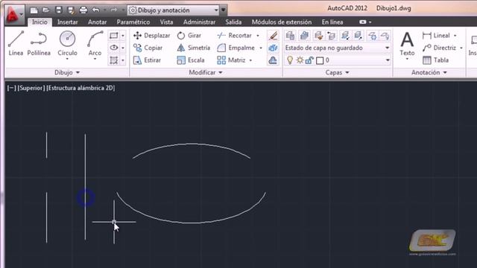The height and width of the screenshot is (268, 477).
Task: Click the Open file folder icon
Action: (x=46, y=10)
